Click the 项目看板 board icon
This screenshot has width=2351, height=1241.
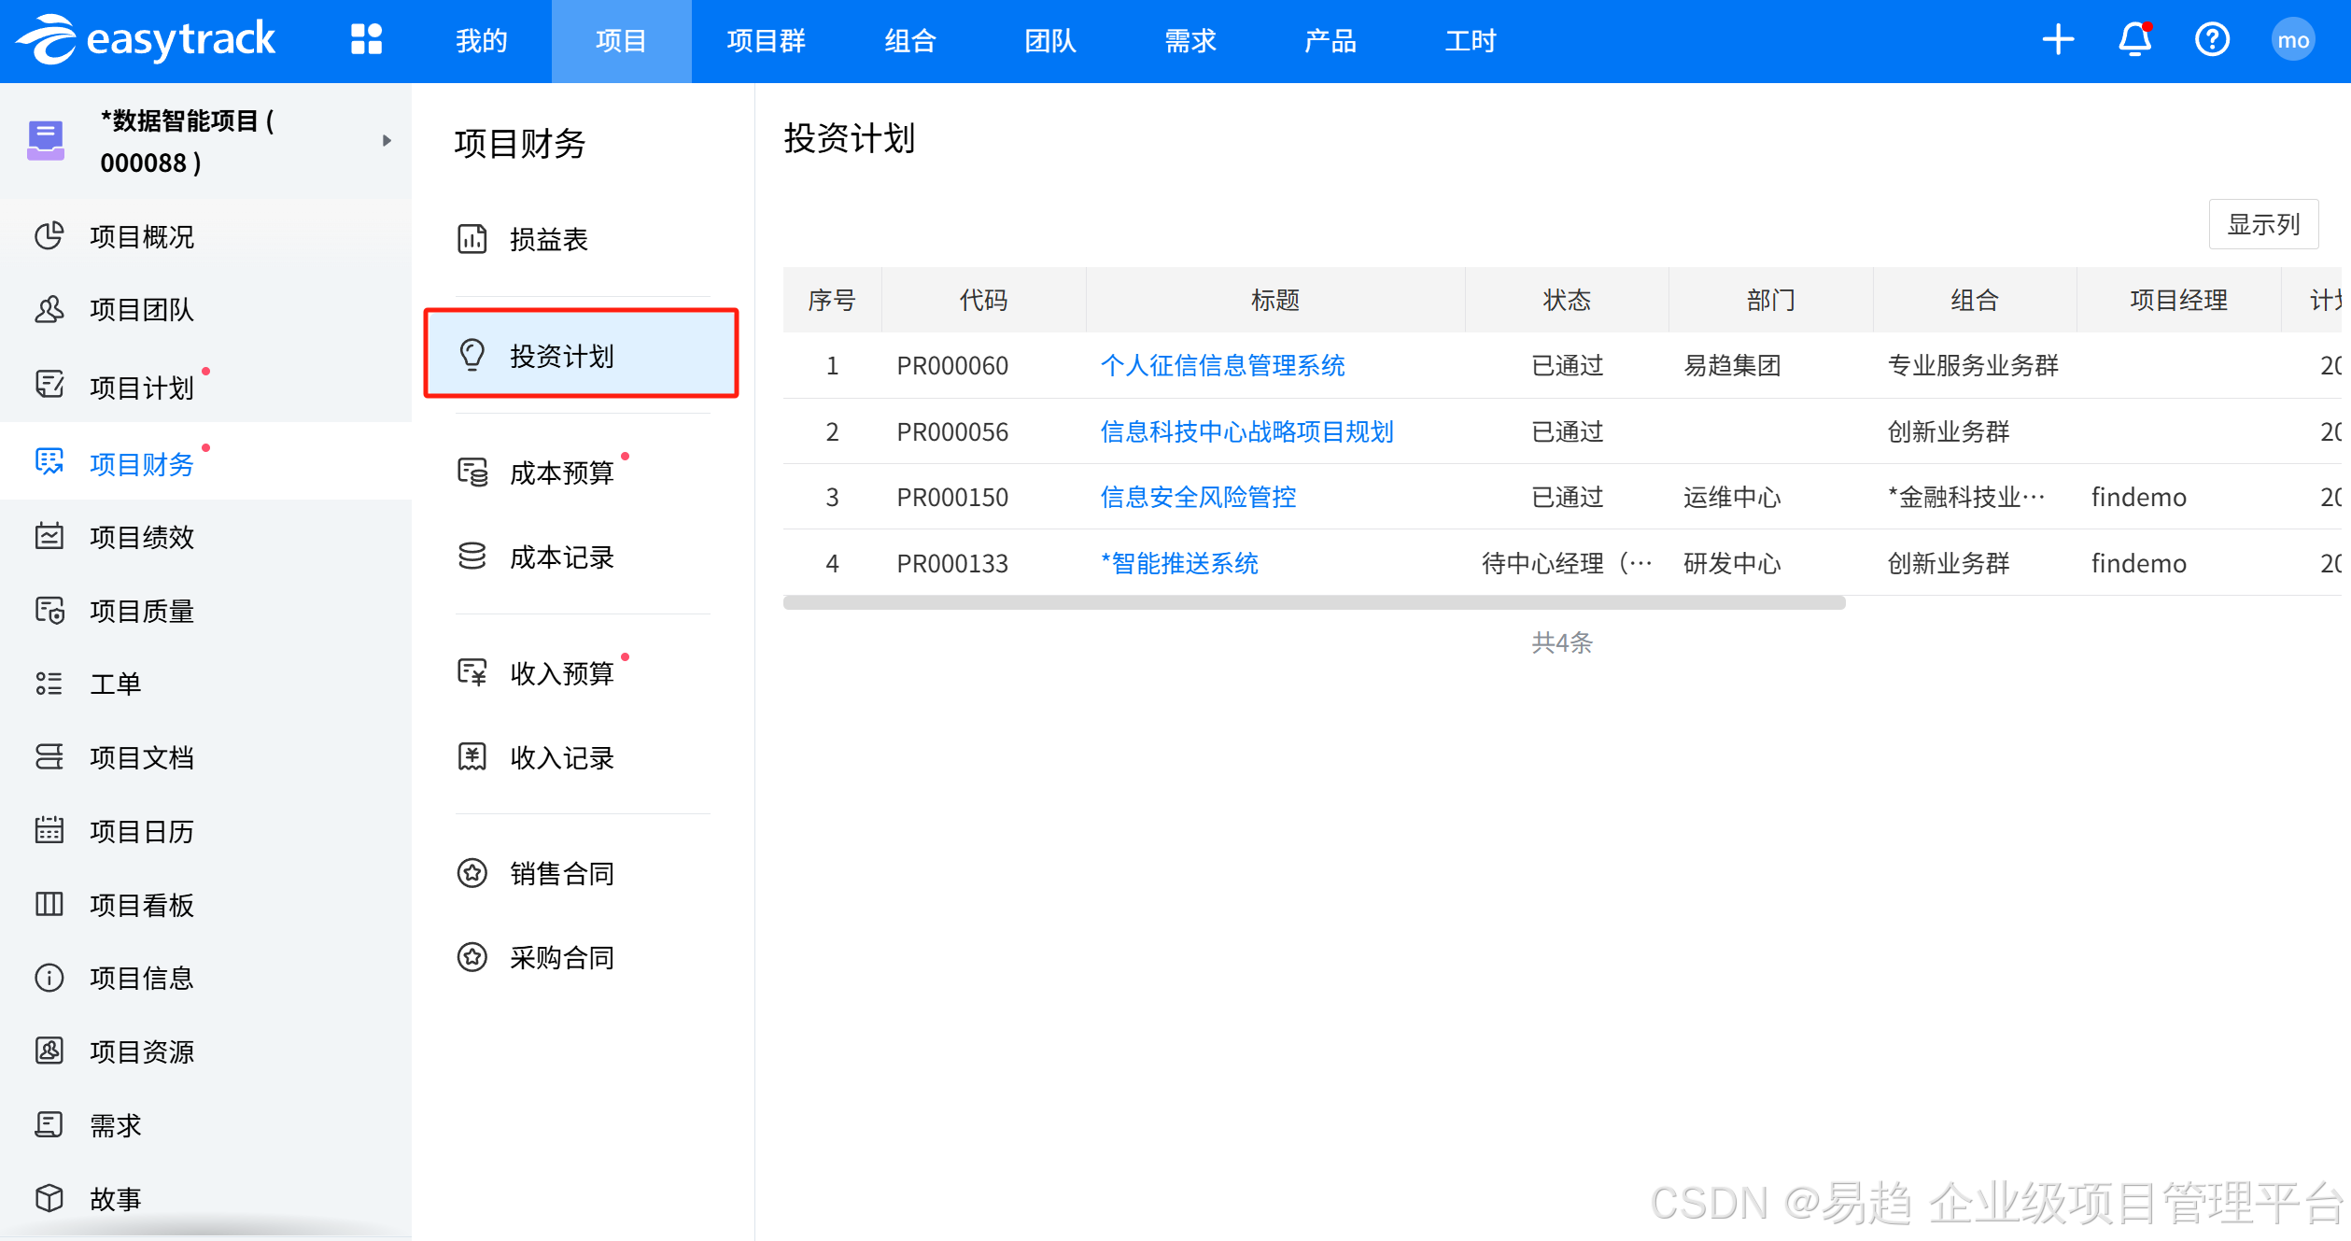pyautogui.click(x=49, y=904)
